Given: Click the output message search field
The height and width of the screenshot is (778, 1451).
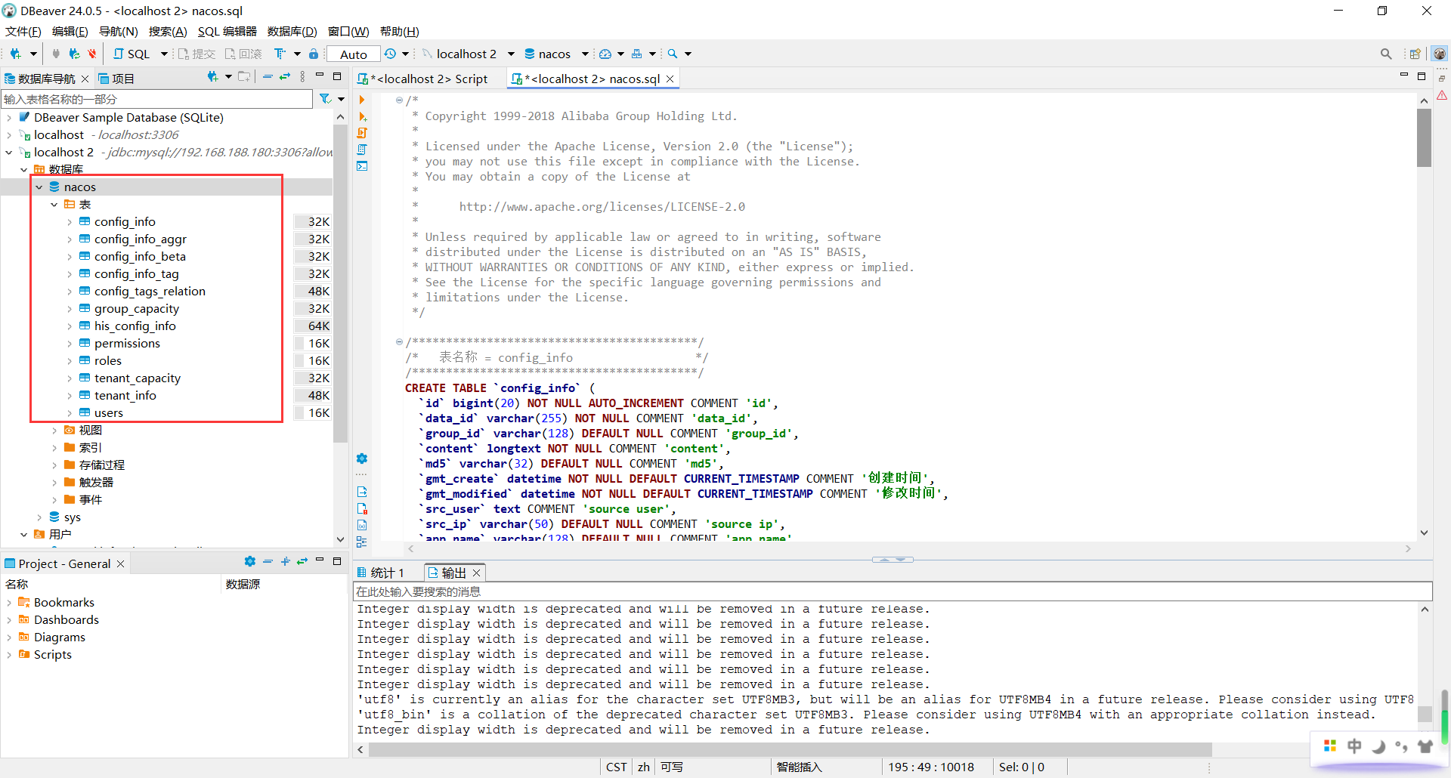Looking at the screenshot, I should coord(893,591).
